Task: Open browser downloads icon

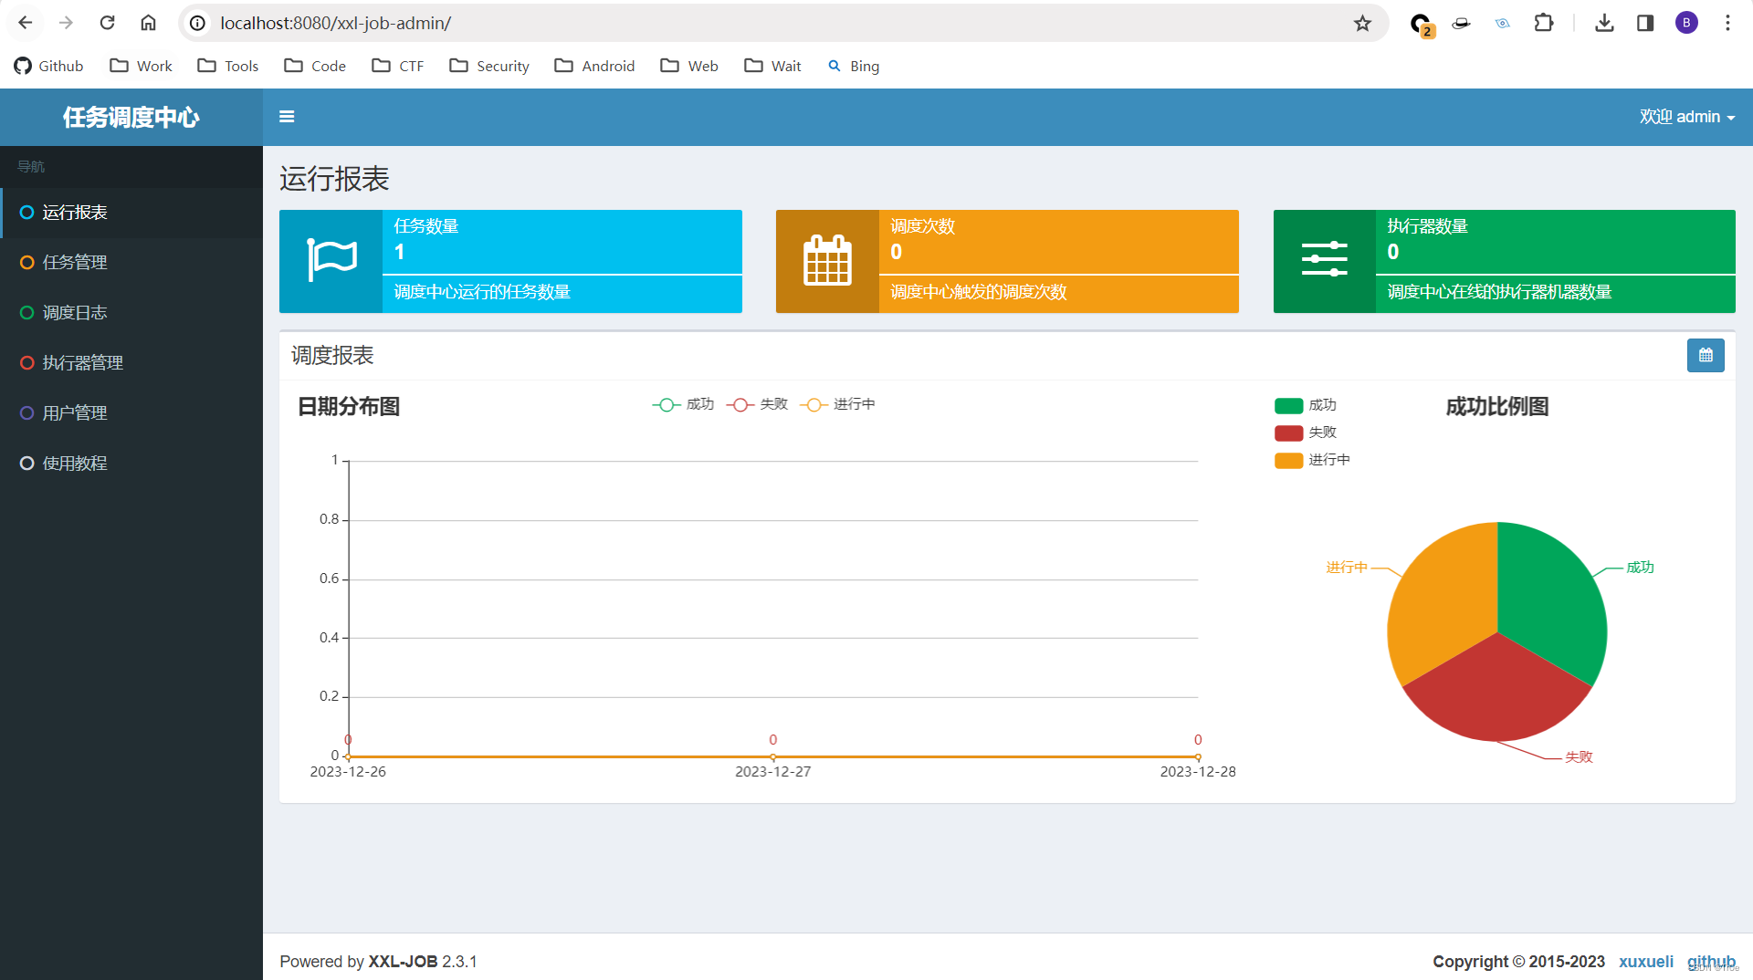Action: tap(1604, 23)
